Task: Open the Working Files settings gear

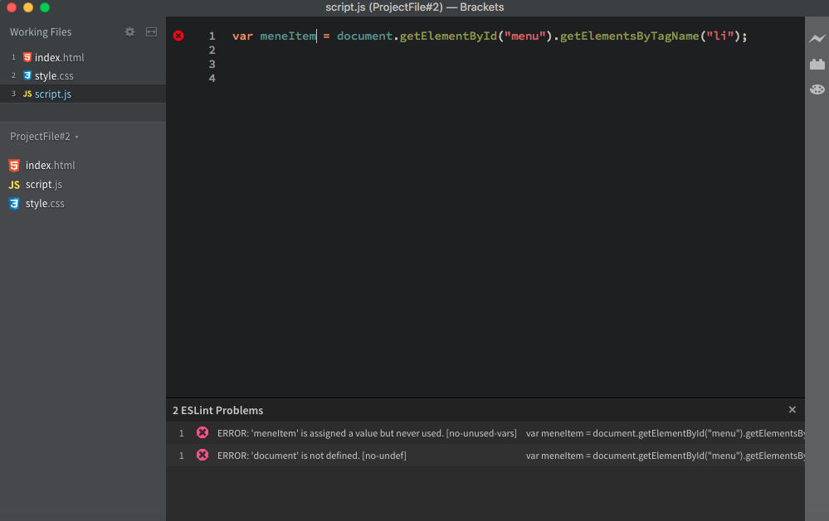Action: tap(129, 31)
